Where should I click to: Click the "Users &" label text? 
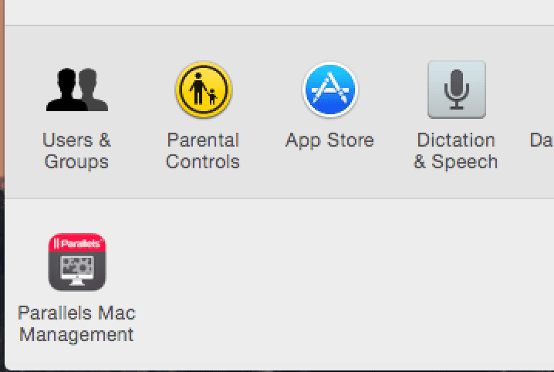pos(76,140)
